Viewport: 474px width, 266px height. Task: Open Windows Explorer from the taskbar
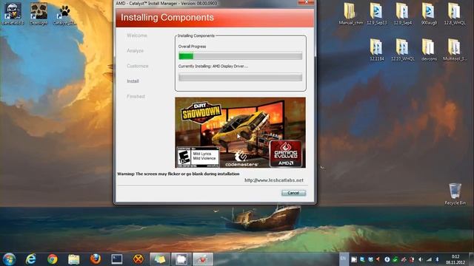74,259
